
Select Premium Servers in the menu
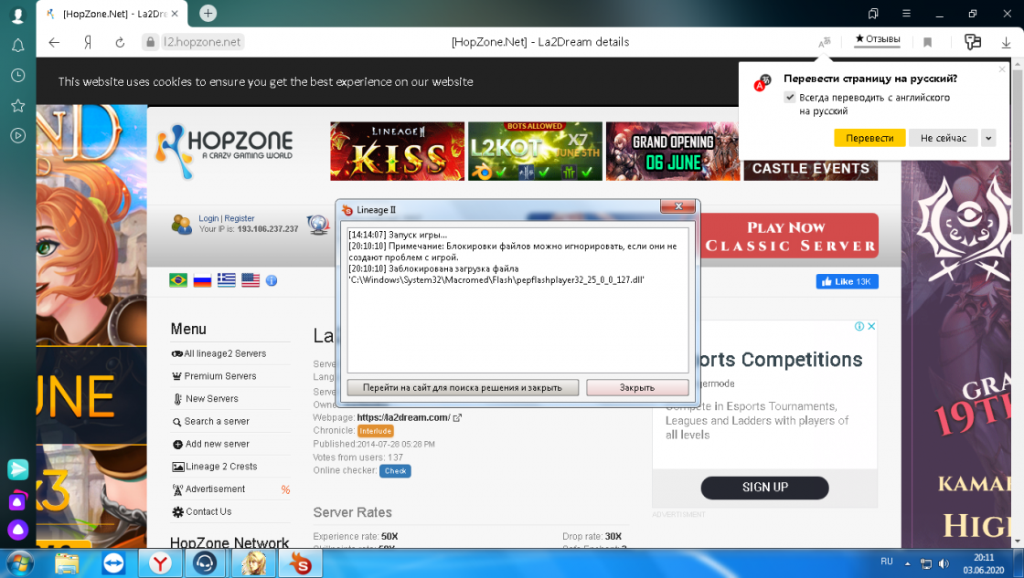click(x=220, y=376)
